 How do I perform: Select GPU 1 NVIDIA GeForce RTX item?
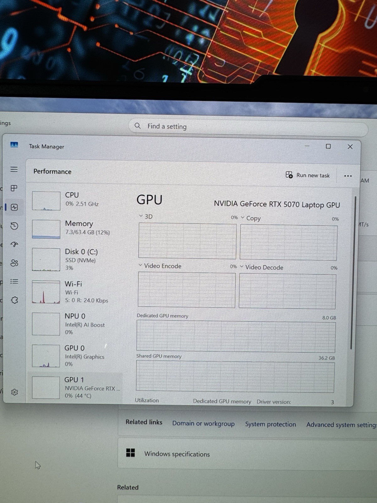point(75,387)
